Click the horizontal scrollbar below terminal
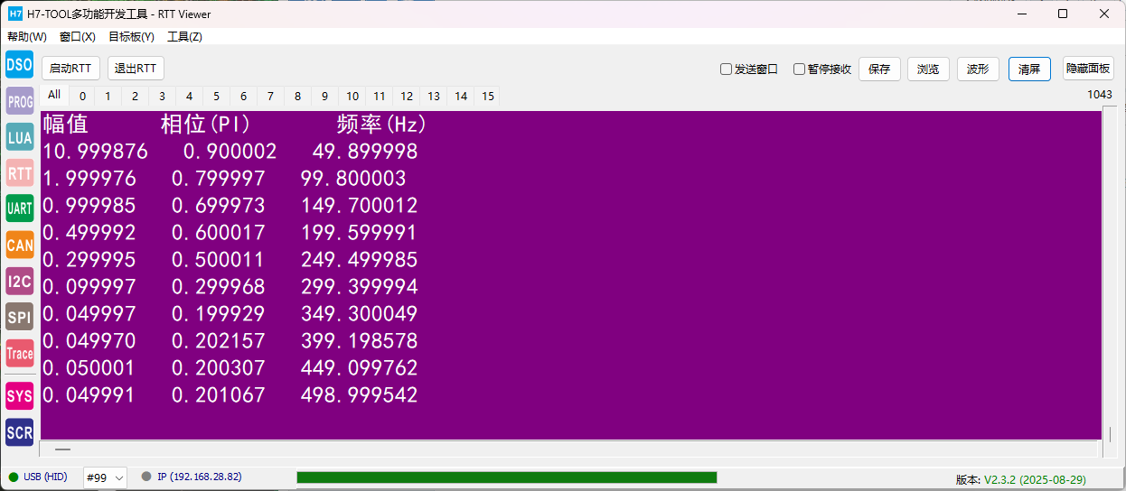This screenshot has width=1126, height=491. pyautogui.click(x=569, y=449)
